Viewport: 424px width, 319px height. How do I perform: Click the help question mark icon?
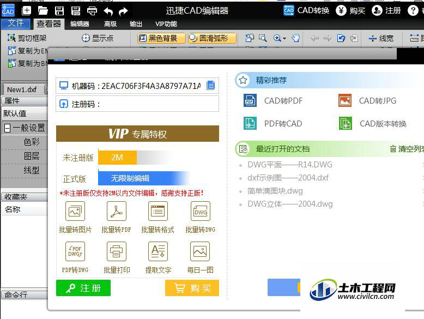[x=413, y=10]
